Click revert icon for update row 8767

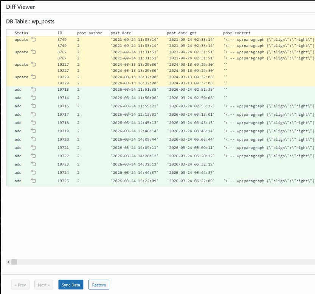[x=33, y=52]
